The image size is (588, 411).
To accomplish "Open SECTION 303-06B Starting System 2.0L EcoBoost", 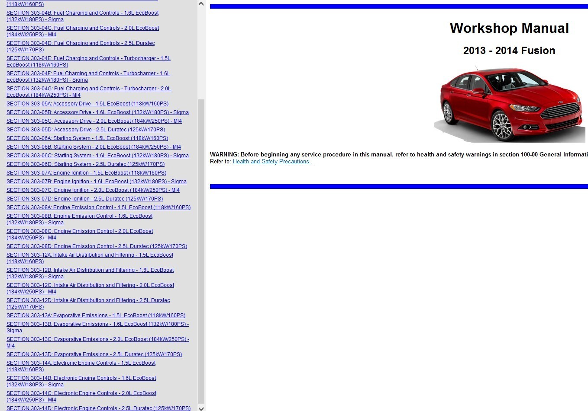I will (94, 147).
